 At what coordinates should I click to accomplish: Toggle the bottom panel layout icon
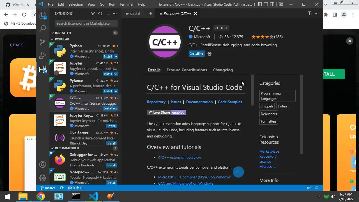266,4
